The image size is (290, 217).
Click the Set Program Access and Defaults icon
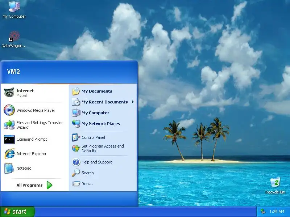76,148
